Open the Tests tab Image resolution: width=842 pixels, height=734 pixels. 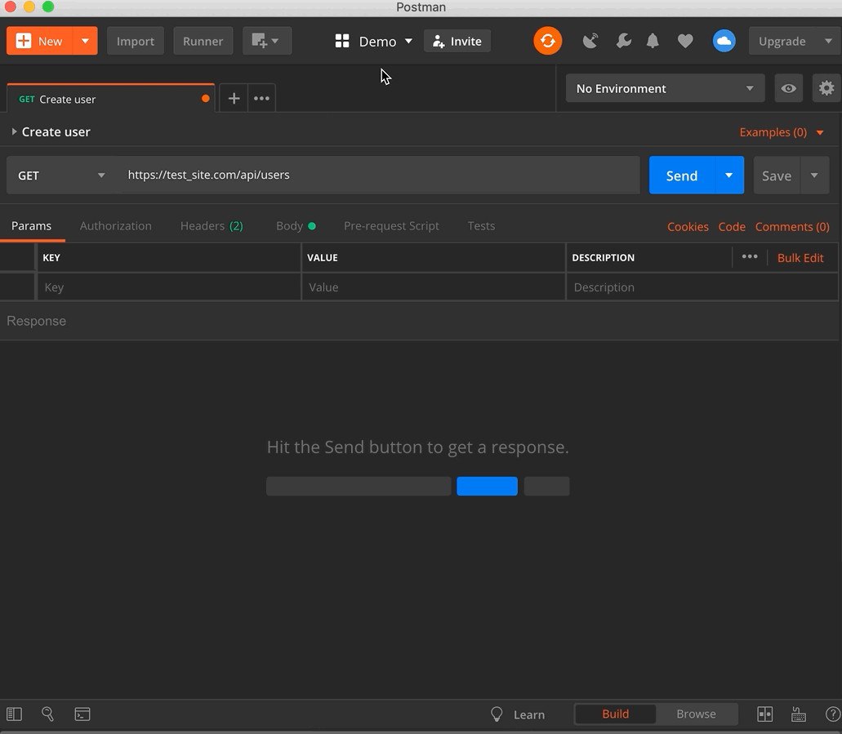pos(481,225)
